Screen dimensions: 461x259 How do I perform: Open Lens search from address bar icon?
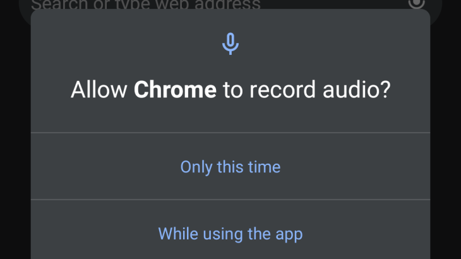417,3
